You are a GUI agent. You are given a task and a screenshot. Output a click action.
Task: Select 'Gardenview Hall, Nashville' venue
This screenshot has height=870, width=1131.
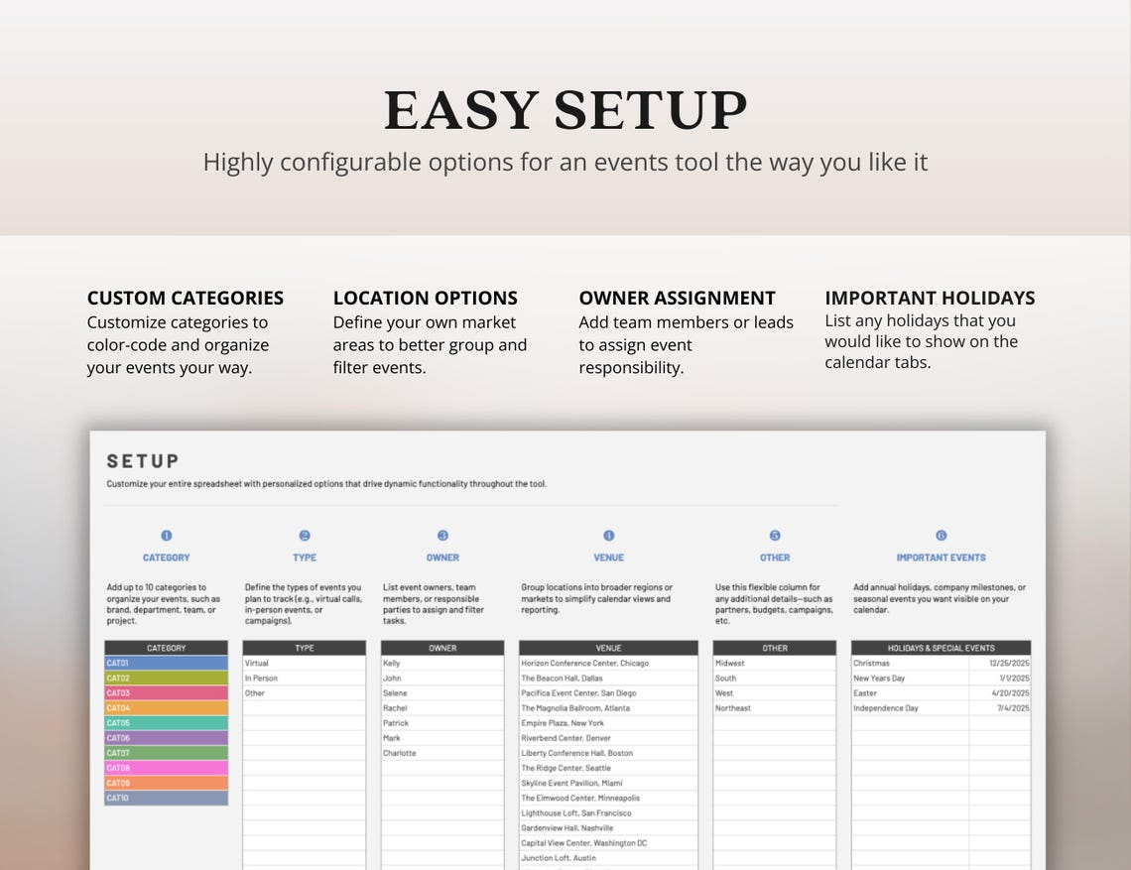(609, 828)
